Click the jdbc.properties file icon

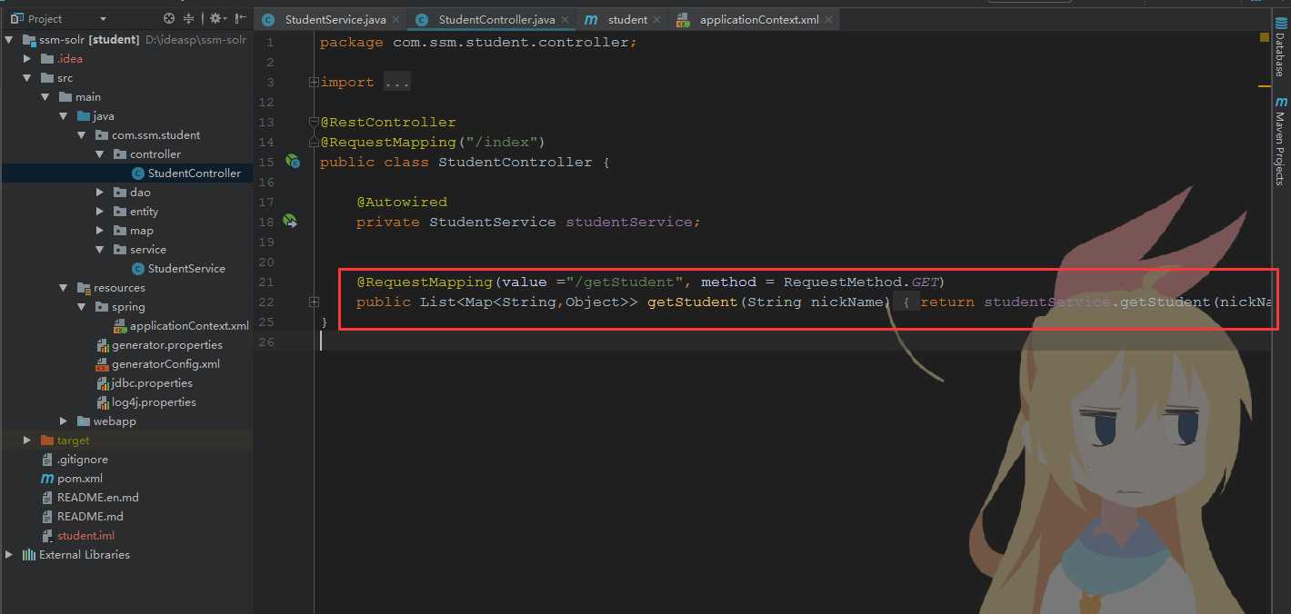click(103, 383)
